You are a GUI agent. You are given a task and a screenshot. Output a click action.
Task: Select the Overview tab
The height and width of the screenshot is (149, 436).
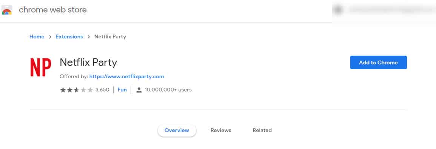coord(177,131)
